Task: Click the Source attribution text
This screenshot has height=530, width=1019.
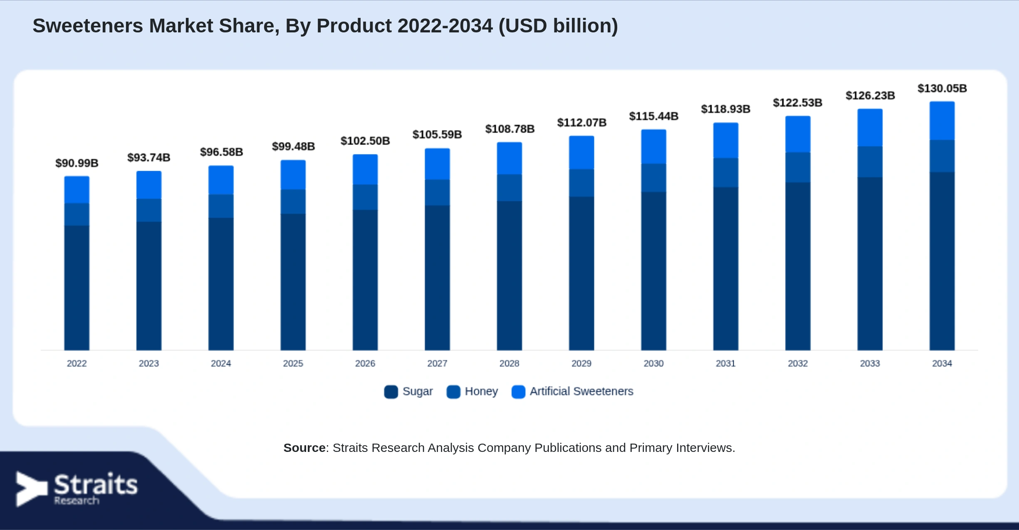Action: click(509, 448)
